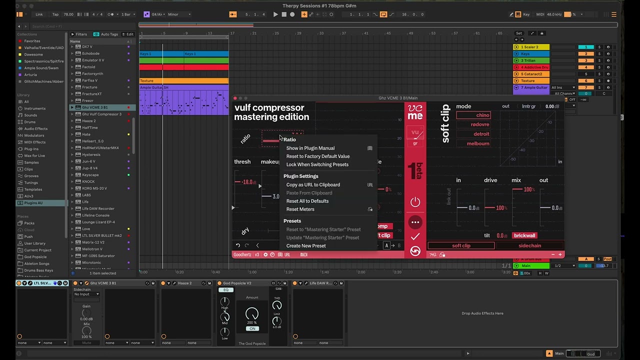Choose Show in Plugin Manual
This screenshot has width=640, height=360.
[x=310, y=148]
